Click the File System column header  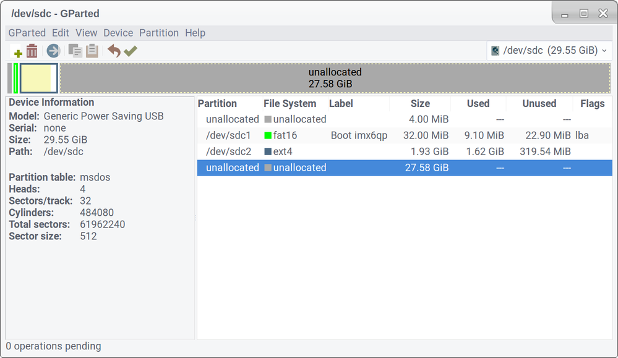coord(290,104)
